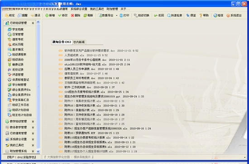Viewport: 249px width, 164px height.
Task: Open 班级活动 in the sidebar
Action: (x=16, y=60)
